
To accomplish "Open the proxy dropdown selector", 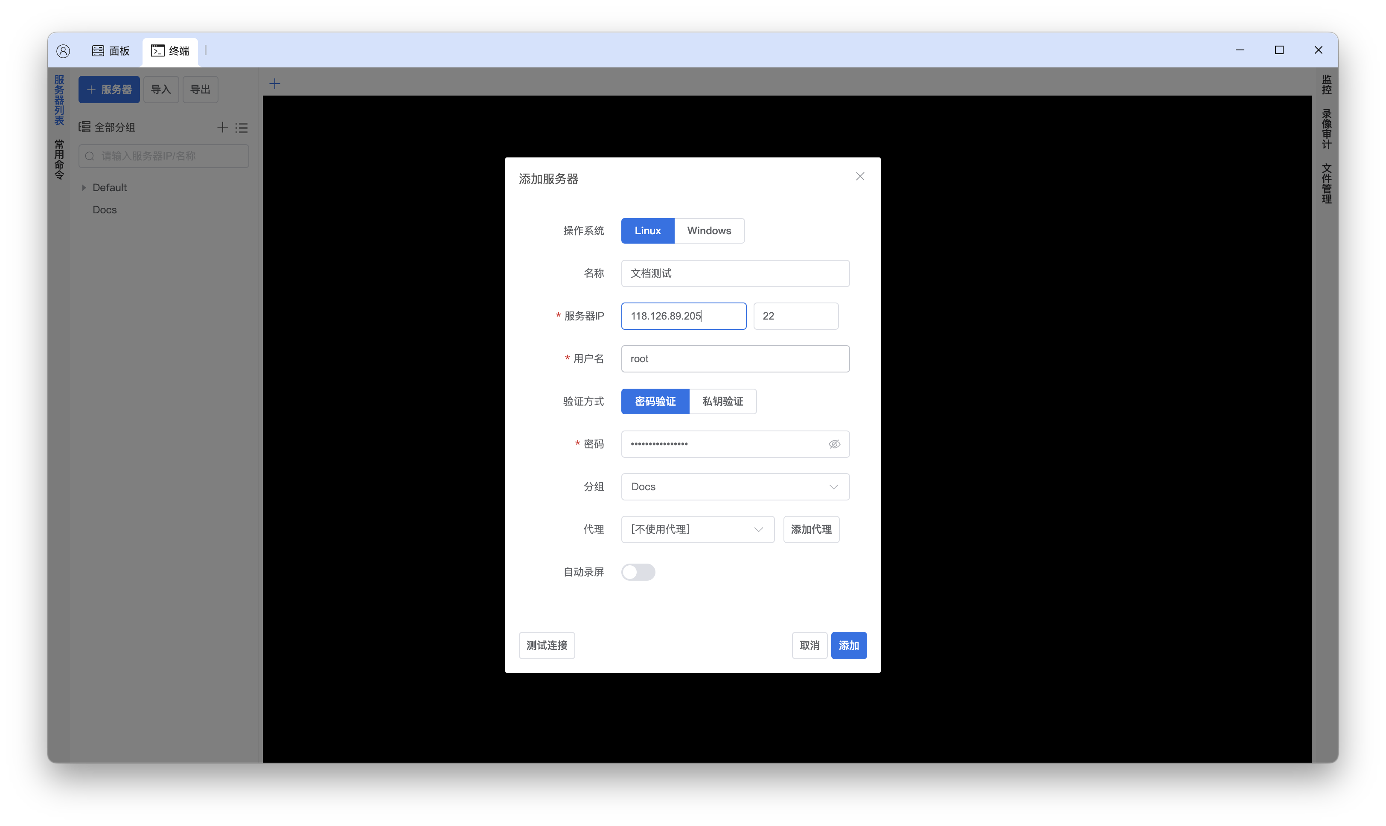I will point(697,529).
